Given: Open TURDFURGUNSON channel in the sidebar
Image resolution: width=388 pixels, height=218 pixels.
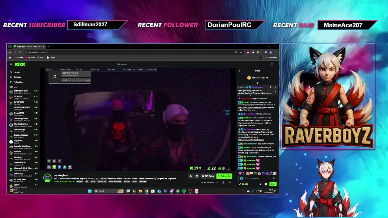Looking at the screenshot, I should [x=23, y=108].
